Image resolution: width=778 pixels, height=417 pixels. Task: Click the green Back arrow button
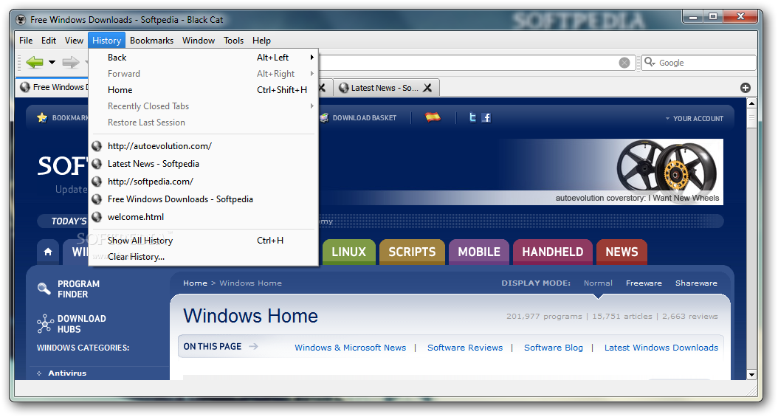(x=35, y=63)
